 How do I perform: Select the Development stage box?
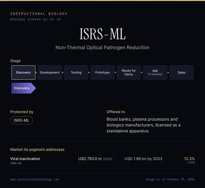coord(50,73)
